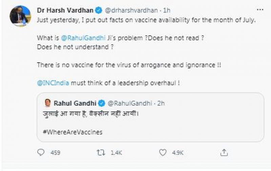271x171 pixels.
Task: Like the tweet with heart icon
Action: pos(163,153)
